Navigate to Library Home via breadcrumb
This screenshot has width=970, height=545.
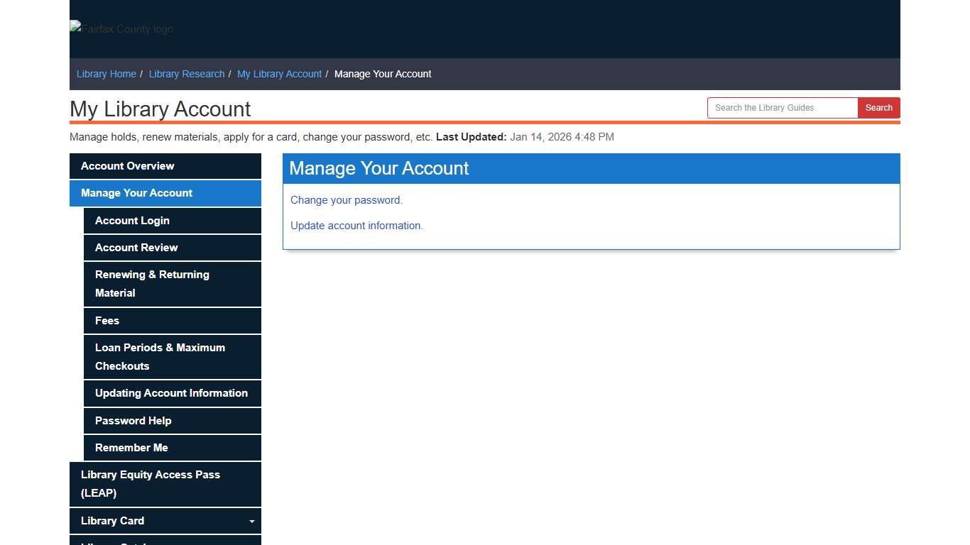coord(106,74)
